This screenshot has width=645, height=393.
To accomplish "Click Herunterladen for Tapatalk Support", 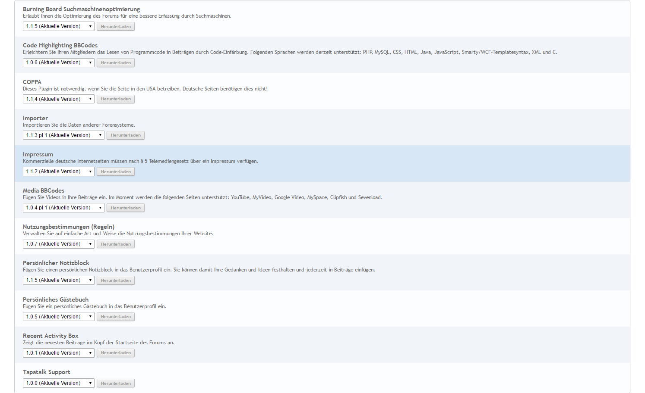I will (116, 383).
